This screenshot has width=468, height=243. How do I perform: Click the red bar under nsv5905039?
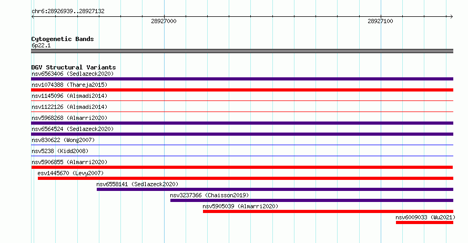tap(328, 211)
